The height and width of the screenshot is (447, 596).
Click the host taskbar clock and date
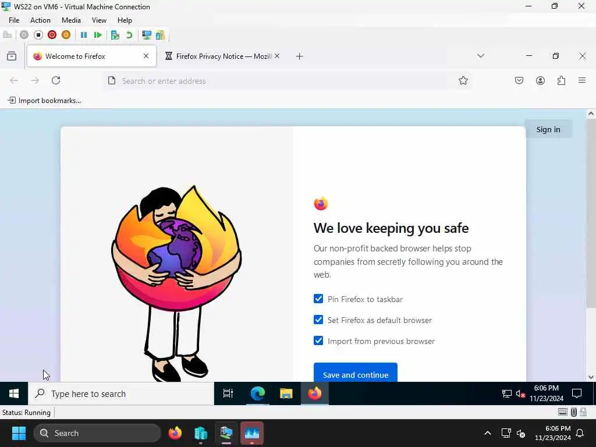click(553, 433)
